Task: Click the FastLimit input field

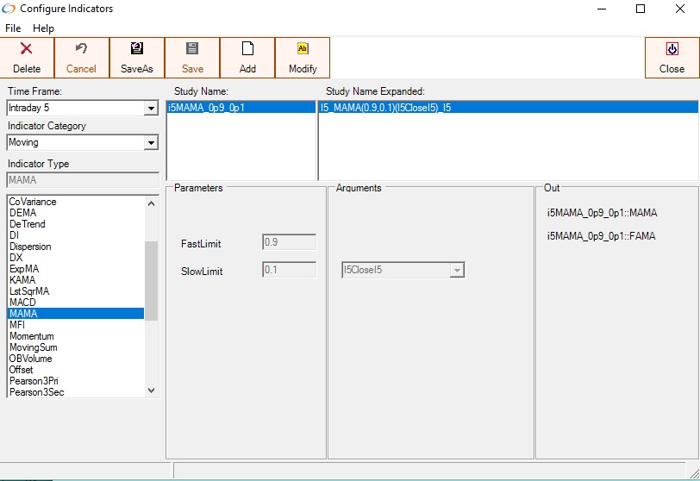Action: (289, 243)
